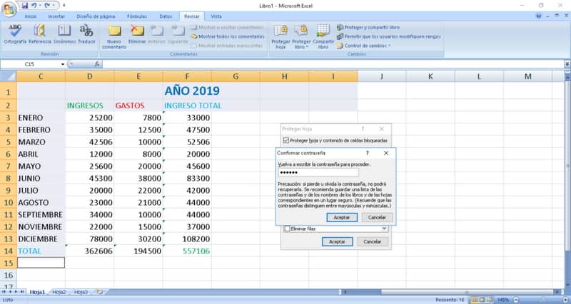Open the Name Box dropdown arrow
The height and width of the screenshot is (304, 571).
tap(63, 64)
